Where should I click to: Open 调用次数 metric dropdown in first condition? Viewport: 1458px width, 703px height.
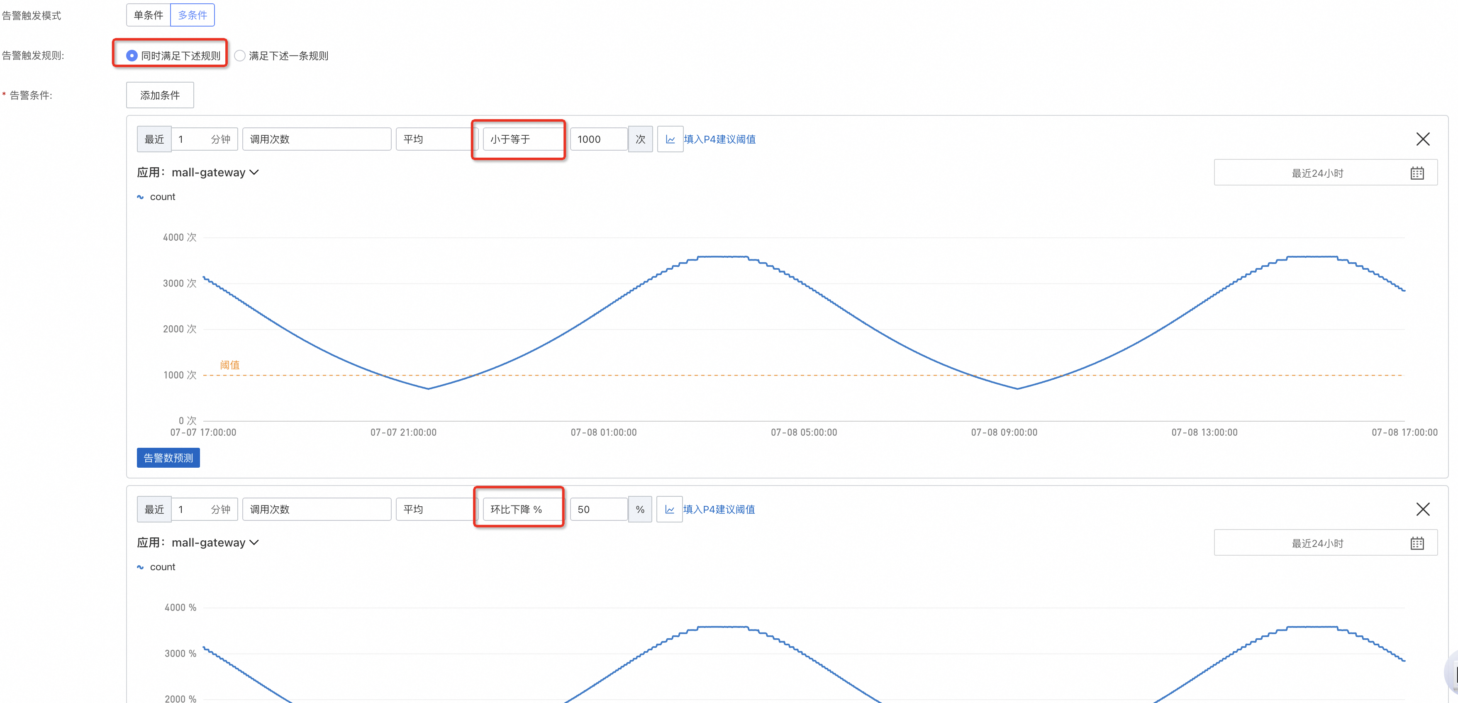pos(317,139)
